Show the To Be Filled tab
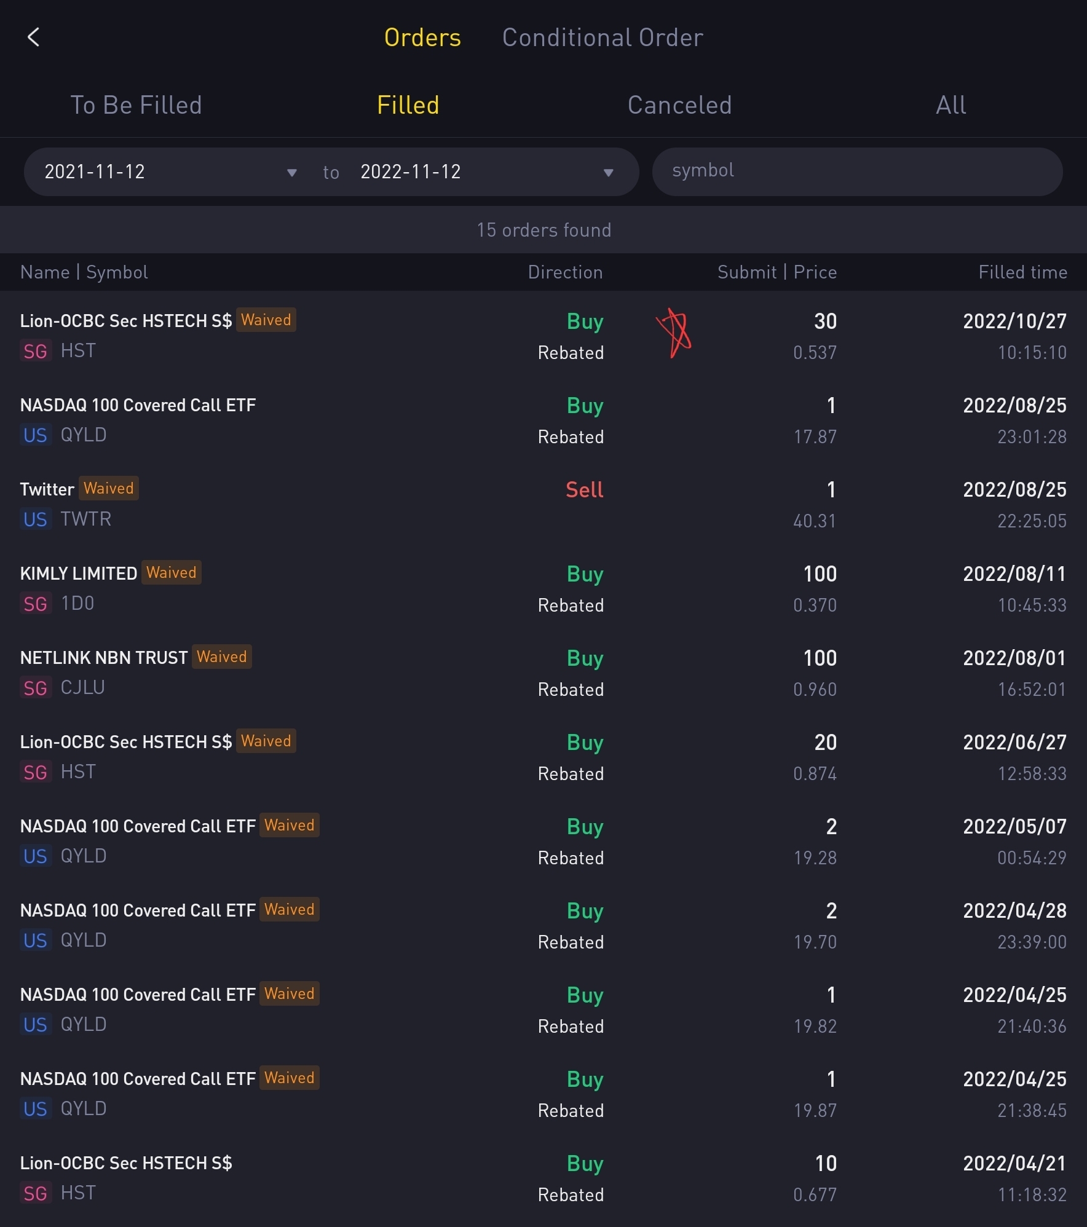 click(x=136, y=105)
